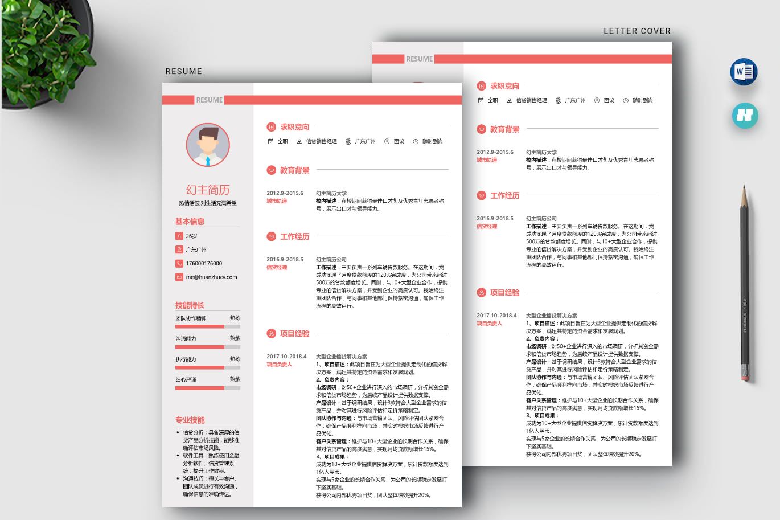
Task: Click the 面议 salary icon on LETTER COVER page
Action: pos(597,100)
